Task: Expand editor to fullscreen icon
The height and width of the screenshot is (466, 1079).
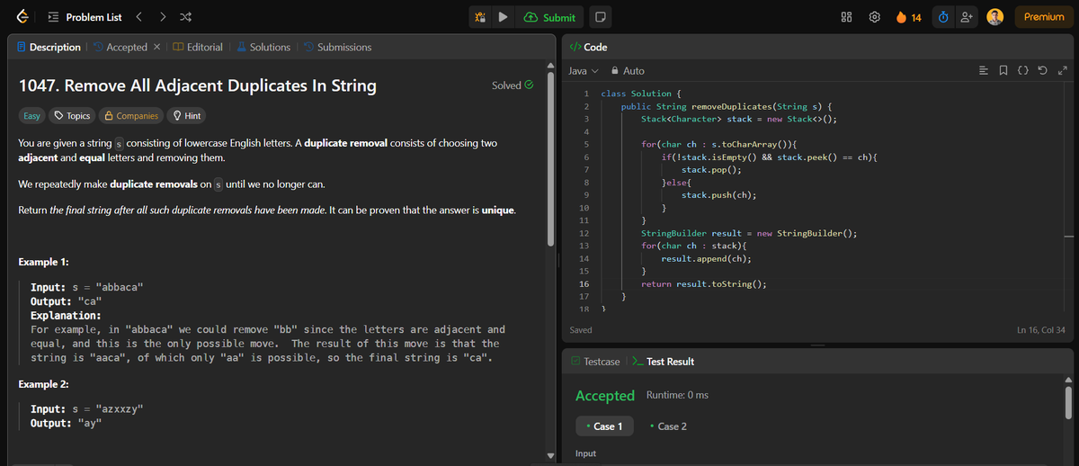Action: pyautogui.click(x=1062, y=70)
